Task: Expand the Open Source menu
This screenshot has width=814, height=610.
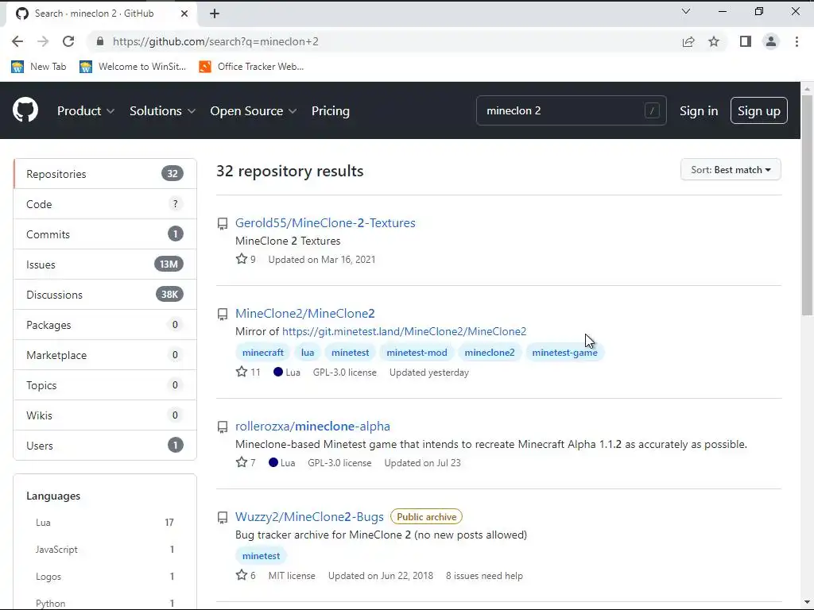Action: pyautogui.click(x=254, y=111)
